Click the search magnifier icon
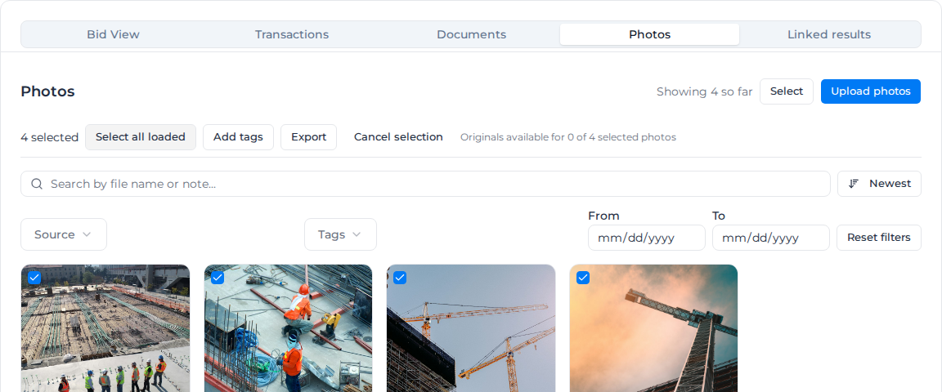The width and height of the screenshot is (942, 392). (37, 184)
